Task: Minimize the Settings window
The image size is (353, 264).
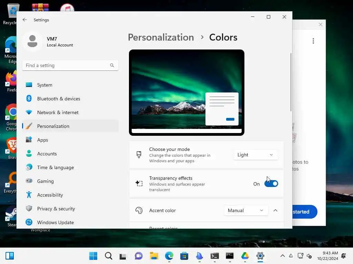Action: tap(253, 17)
